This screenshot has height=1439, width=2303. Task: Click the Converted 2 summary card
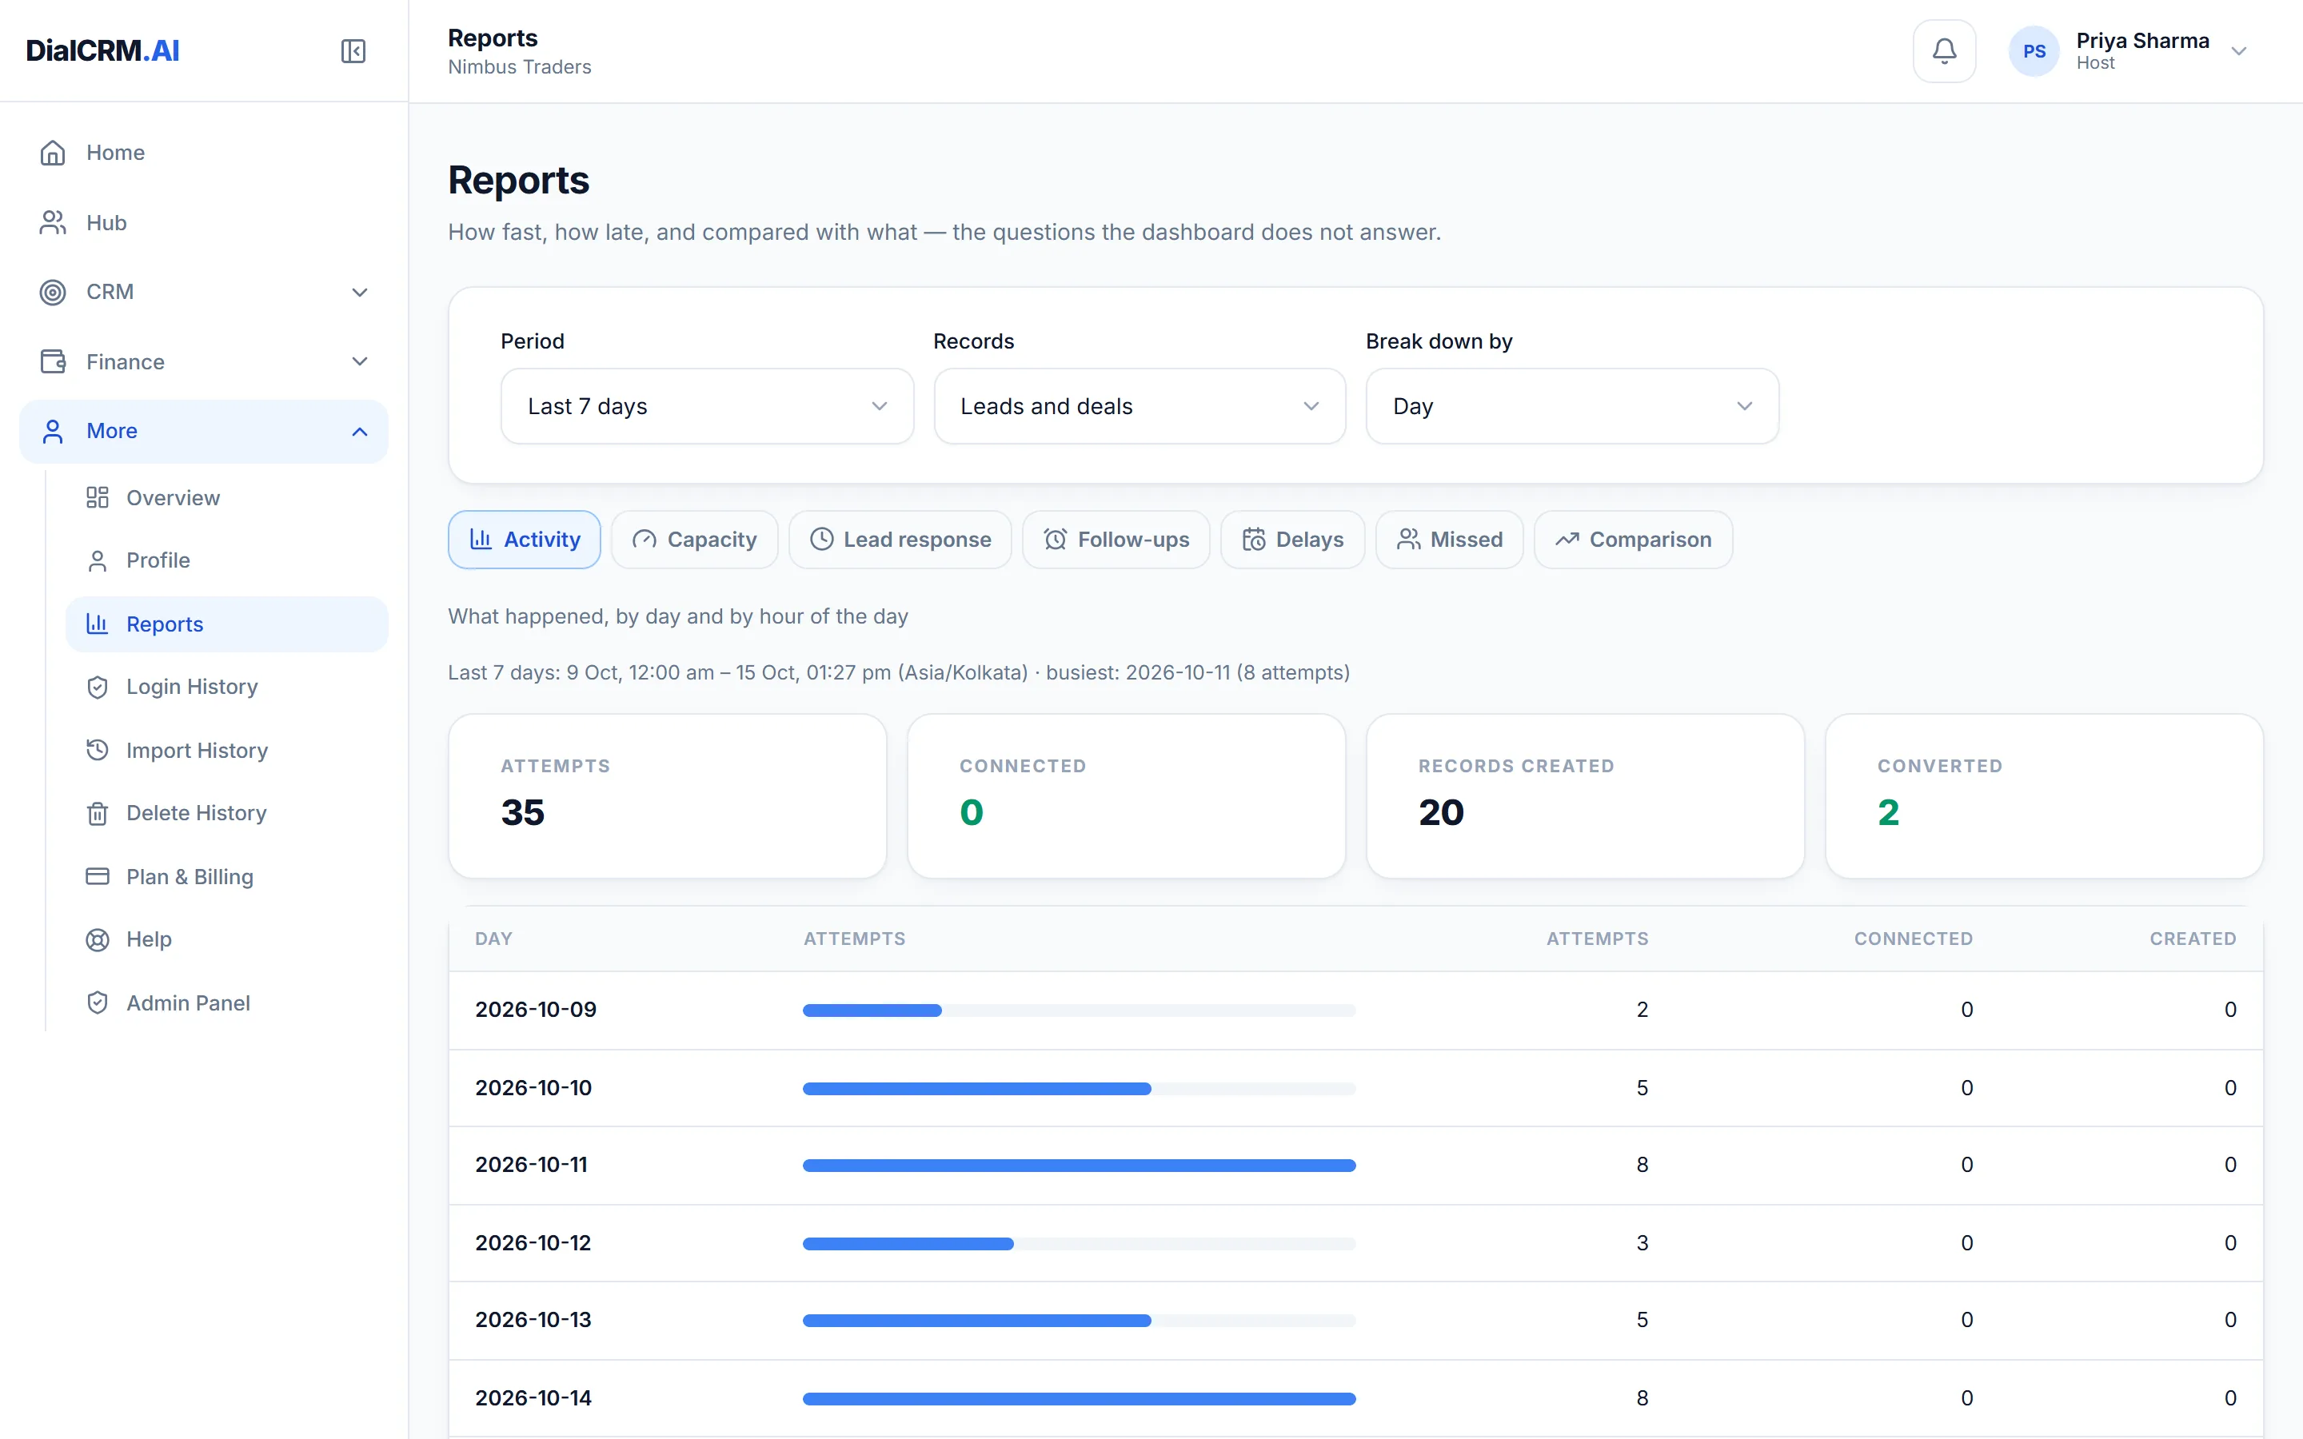(2044, 796)
